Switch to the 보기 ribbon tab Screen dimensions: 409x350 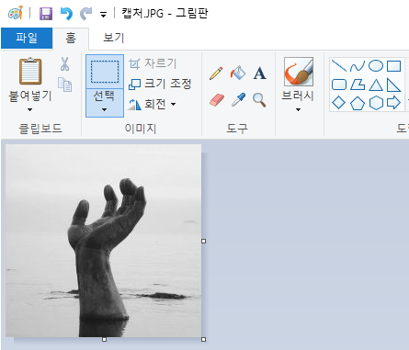114,38
